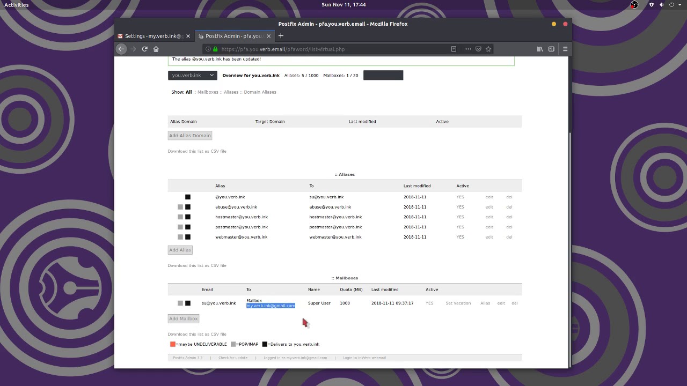Click the Add Mailbox button

pos(184,318)
